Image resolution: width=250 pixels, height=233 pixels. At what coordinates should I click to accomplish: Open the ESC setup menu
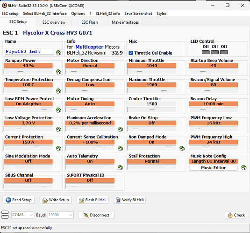(10, 14)
